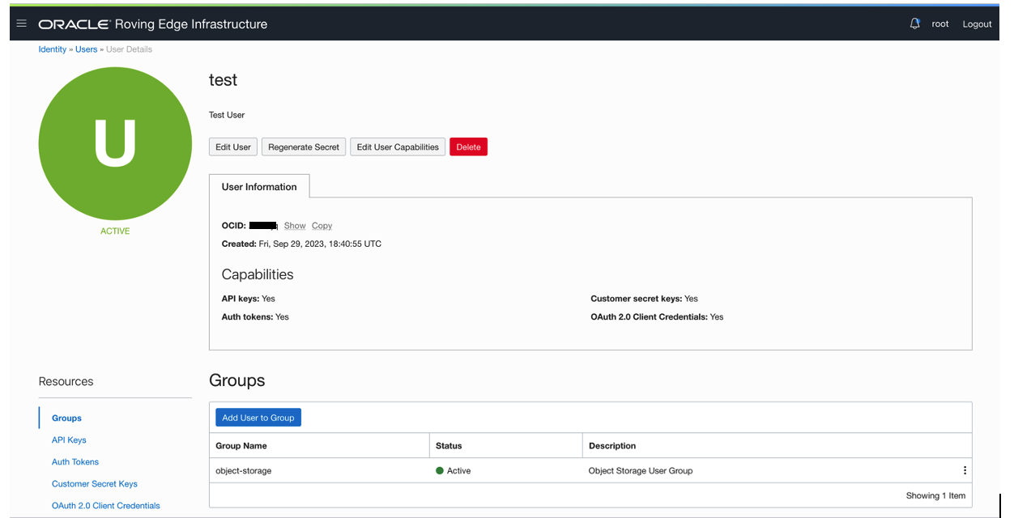Navigate to Users via the breadcrumb
This screenshot has height=518, width=1014.
86,49
